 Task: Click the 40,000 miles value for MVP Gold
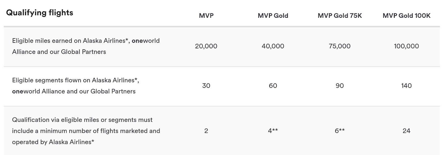(x=273, y=46)
